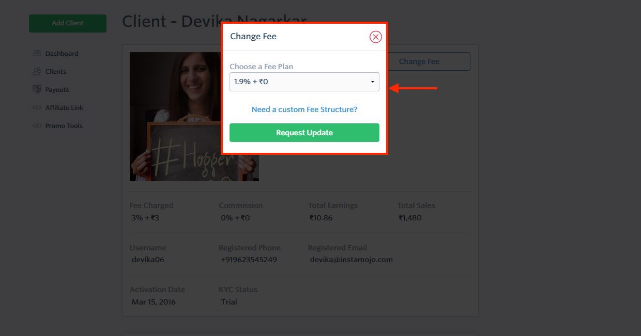Select activation date Mar 15, 2016
The height and width of the screenshot is (336, 641).
click(x=154, y=302)
